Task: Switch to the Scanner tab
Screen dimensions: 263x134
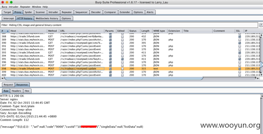Action: (x=40, y=12)
